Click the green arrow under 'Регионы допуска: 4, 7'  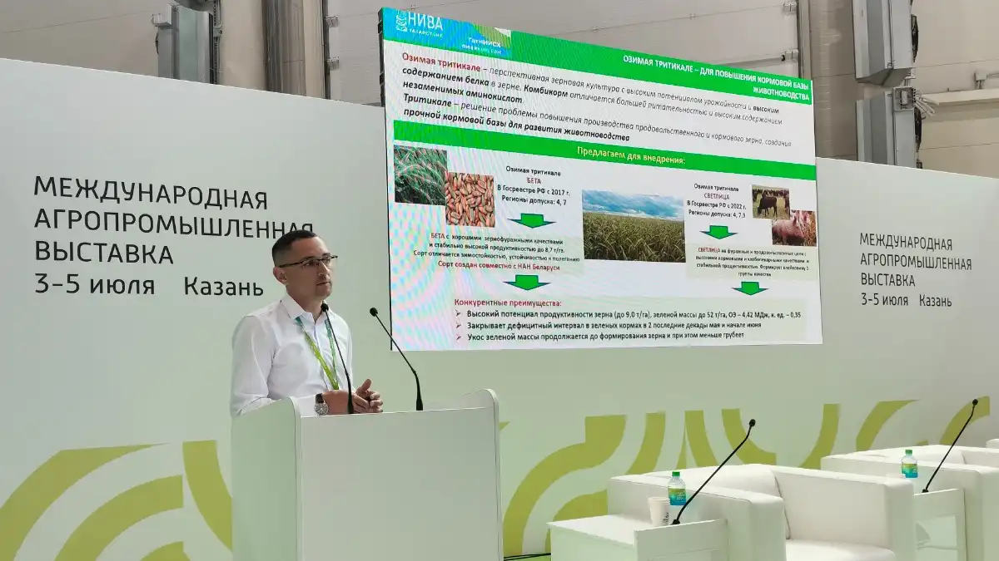click(531, 220)
